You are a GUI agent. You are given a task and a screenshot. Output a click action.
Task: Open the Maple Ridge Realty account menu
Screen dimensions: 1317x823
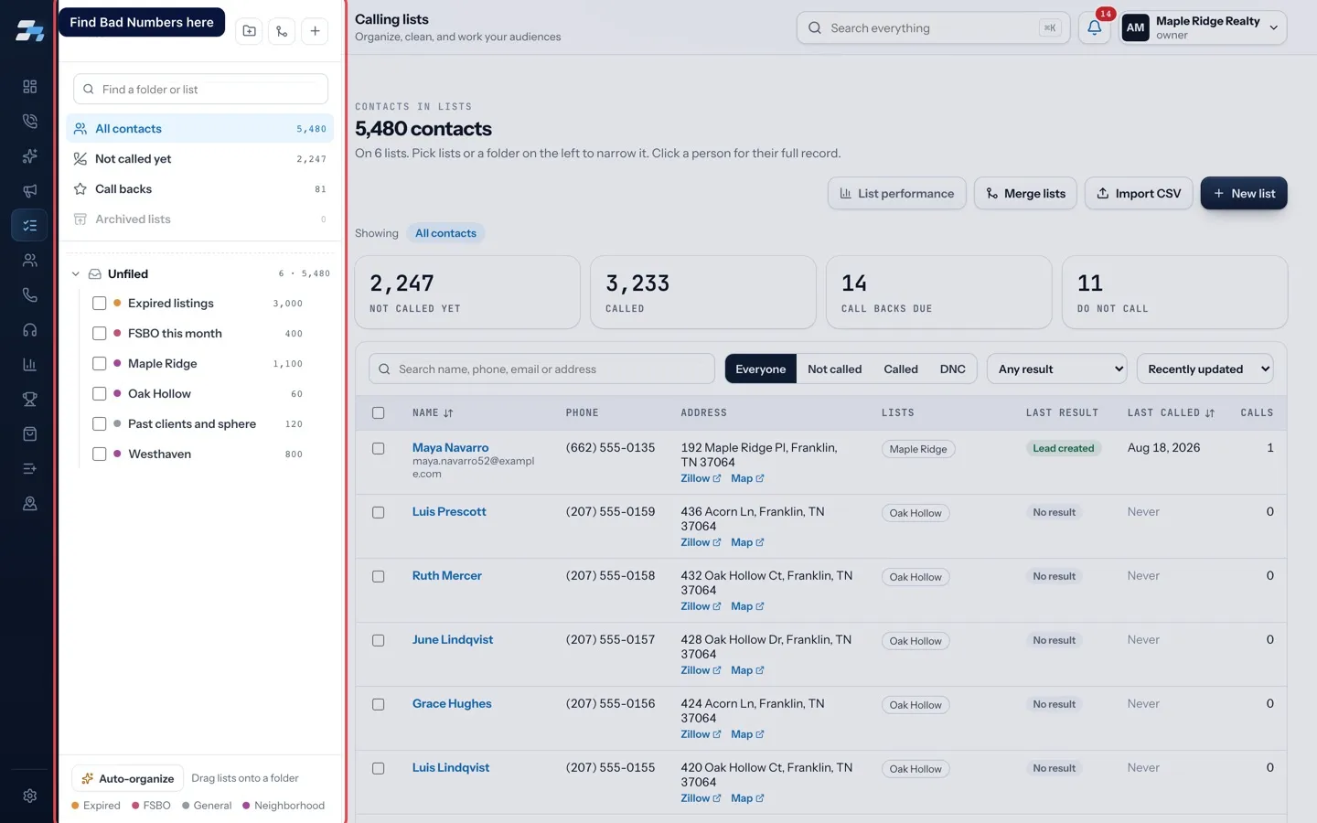click(x=1203, y=27)
